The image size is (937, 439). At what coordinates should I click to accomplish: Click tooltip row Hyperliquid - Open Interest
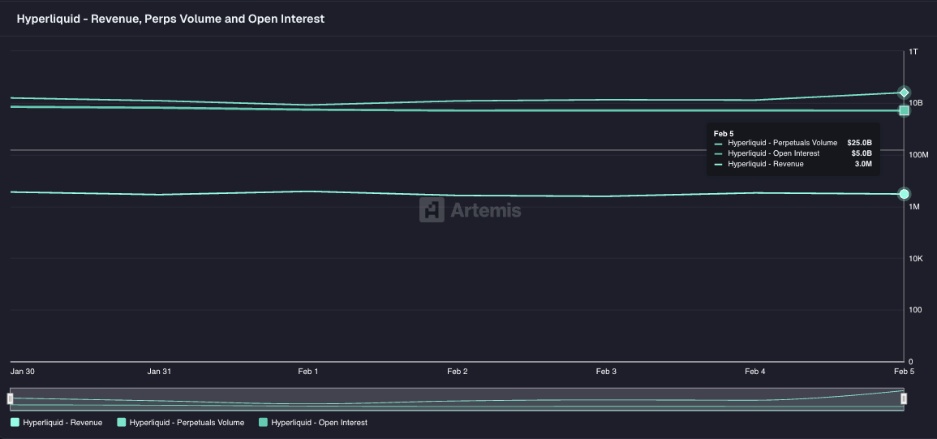tap(793, 153)
